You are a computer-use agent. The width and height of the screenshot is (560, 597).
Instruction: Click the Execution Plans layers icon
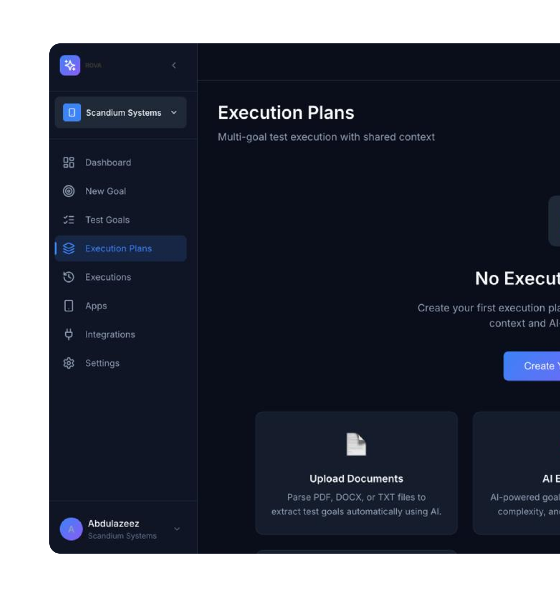tap(69, 249)
